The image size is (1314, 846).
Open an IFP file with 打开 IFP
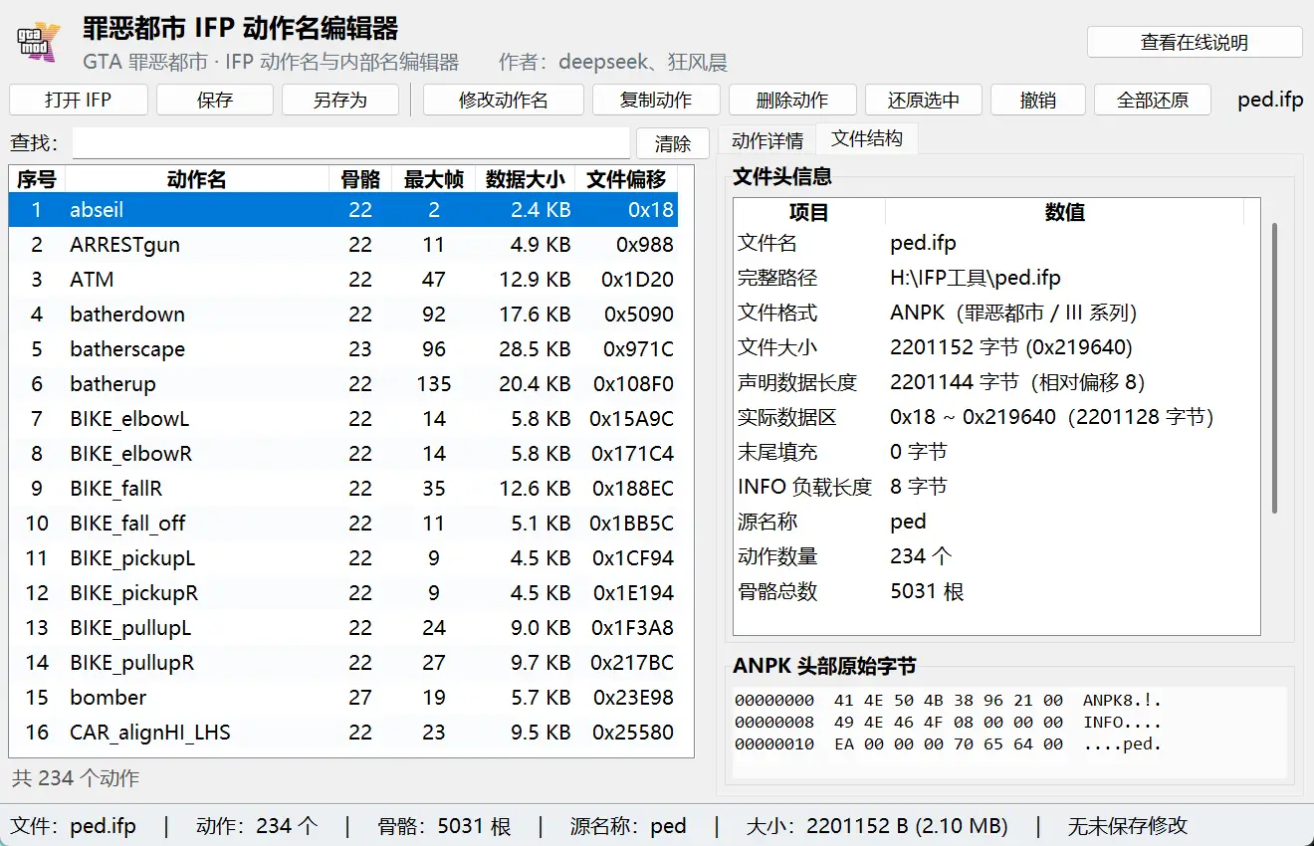point(79,100)
